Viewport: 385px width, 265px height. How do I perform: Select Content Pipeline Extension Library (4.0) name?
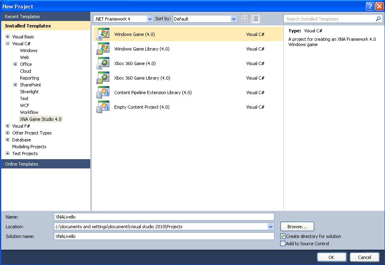(153, 93)
